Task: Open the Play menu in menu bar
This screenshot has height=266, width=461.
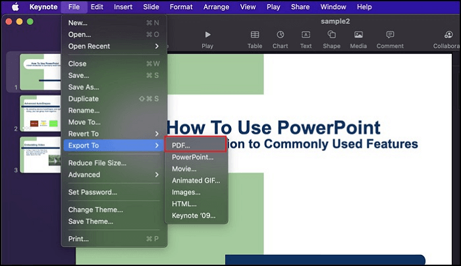Action: click(273, 7)
